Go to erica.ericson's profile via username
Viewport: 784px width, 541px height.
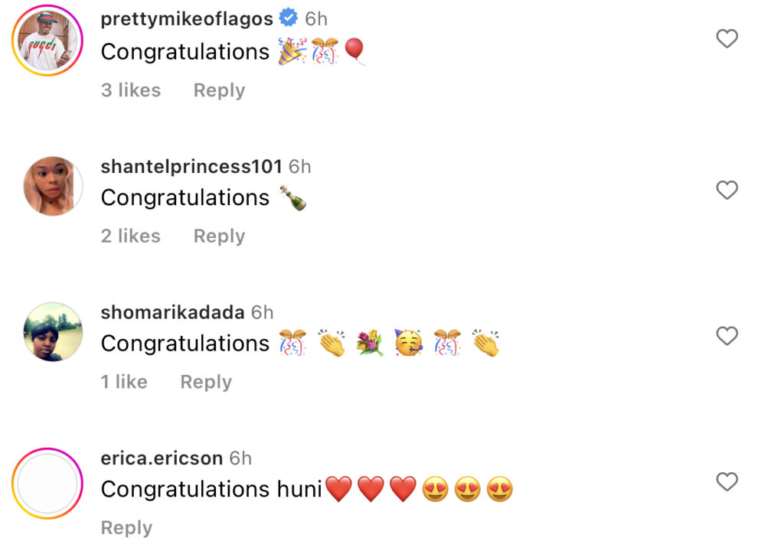[x=162, y=458]
